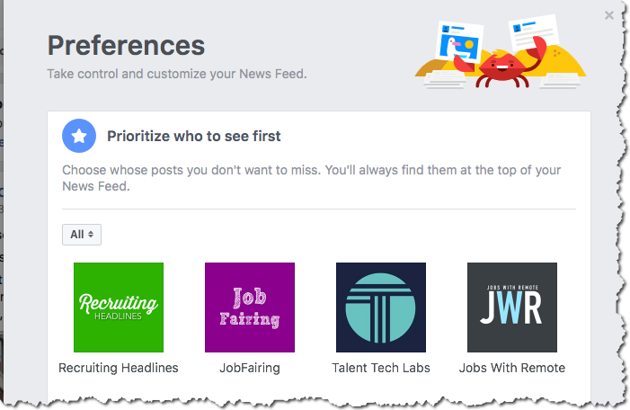The height and width of the screenshot is (410, 630).
Task: Close the Preferences dialog
Action: point(609,15)
